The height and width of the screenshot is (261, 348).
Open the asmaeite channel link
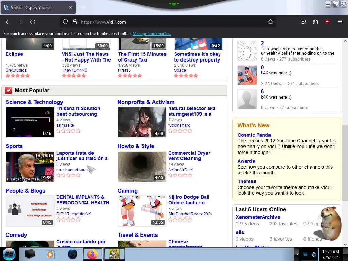point(65,125)
